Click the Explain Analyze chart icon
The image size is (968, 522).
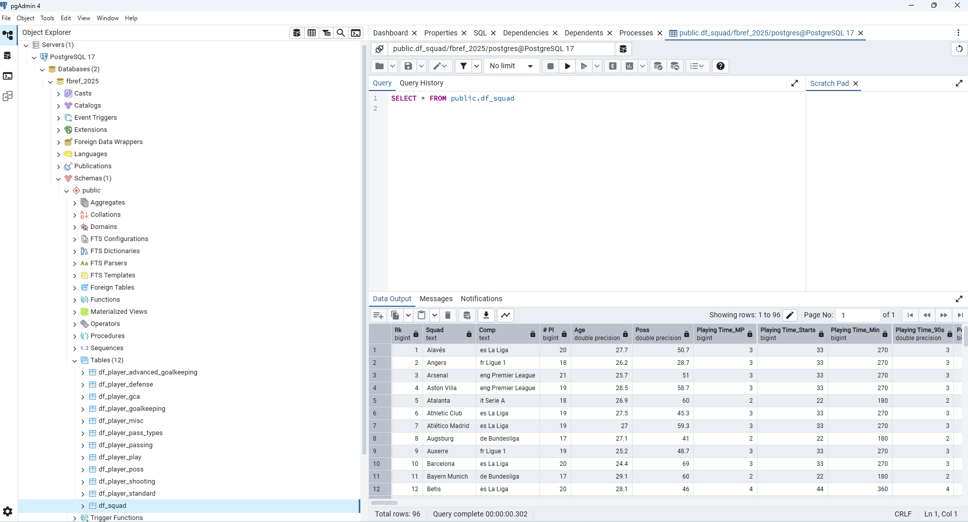point(629,66)
